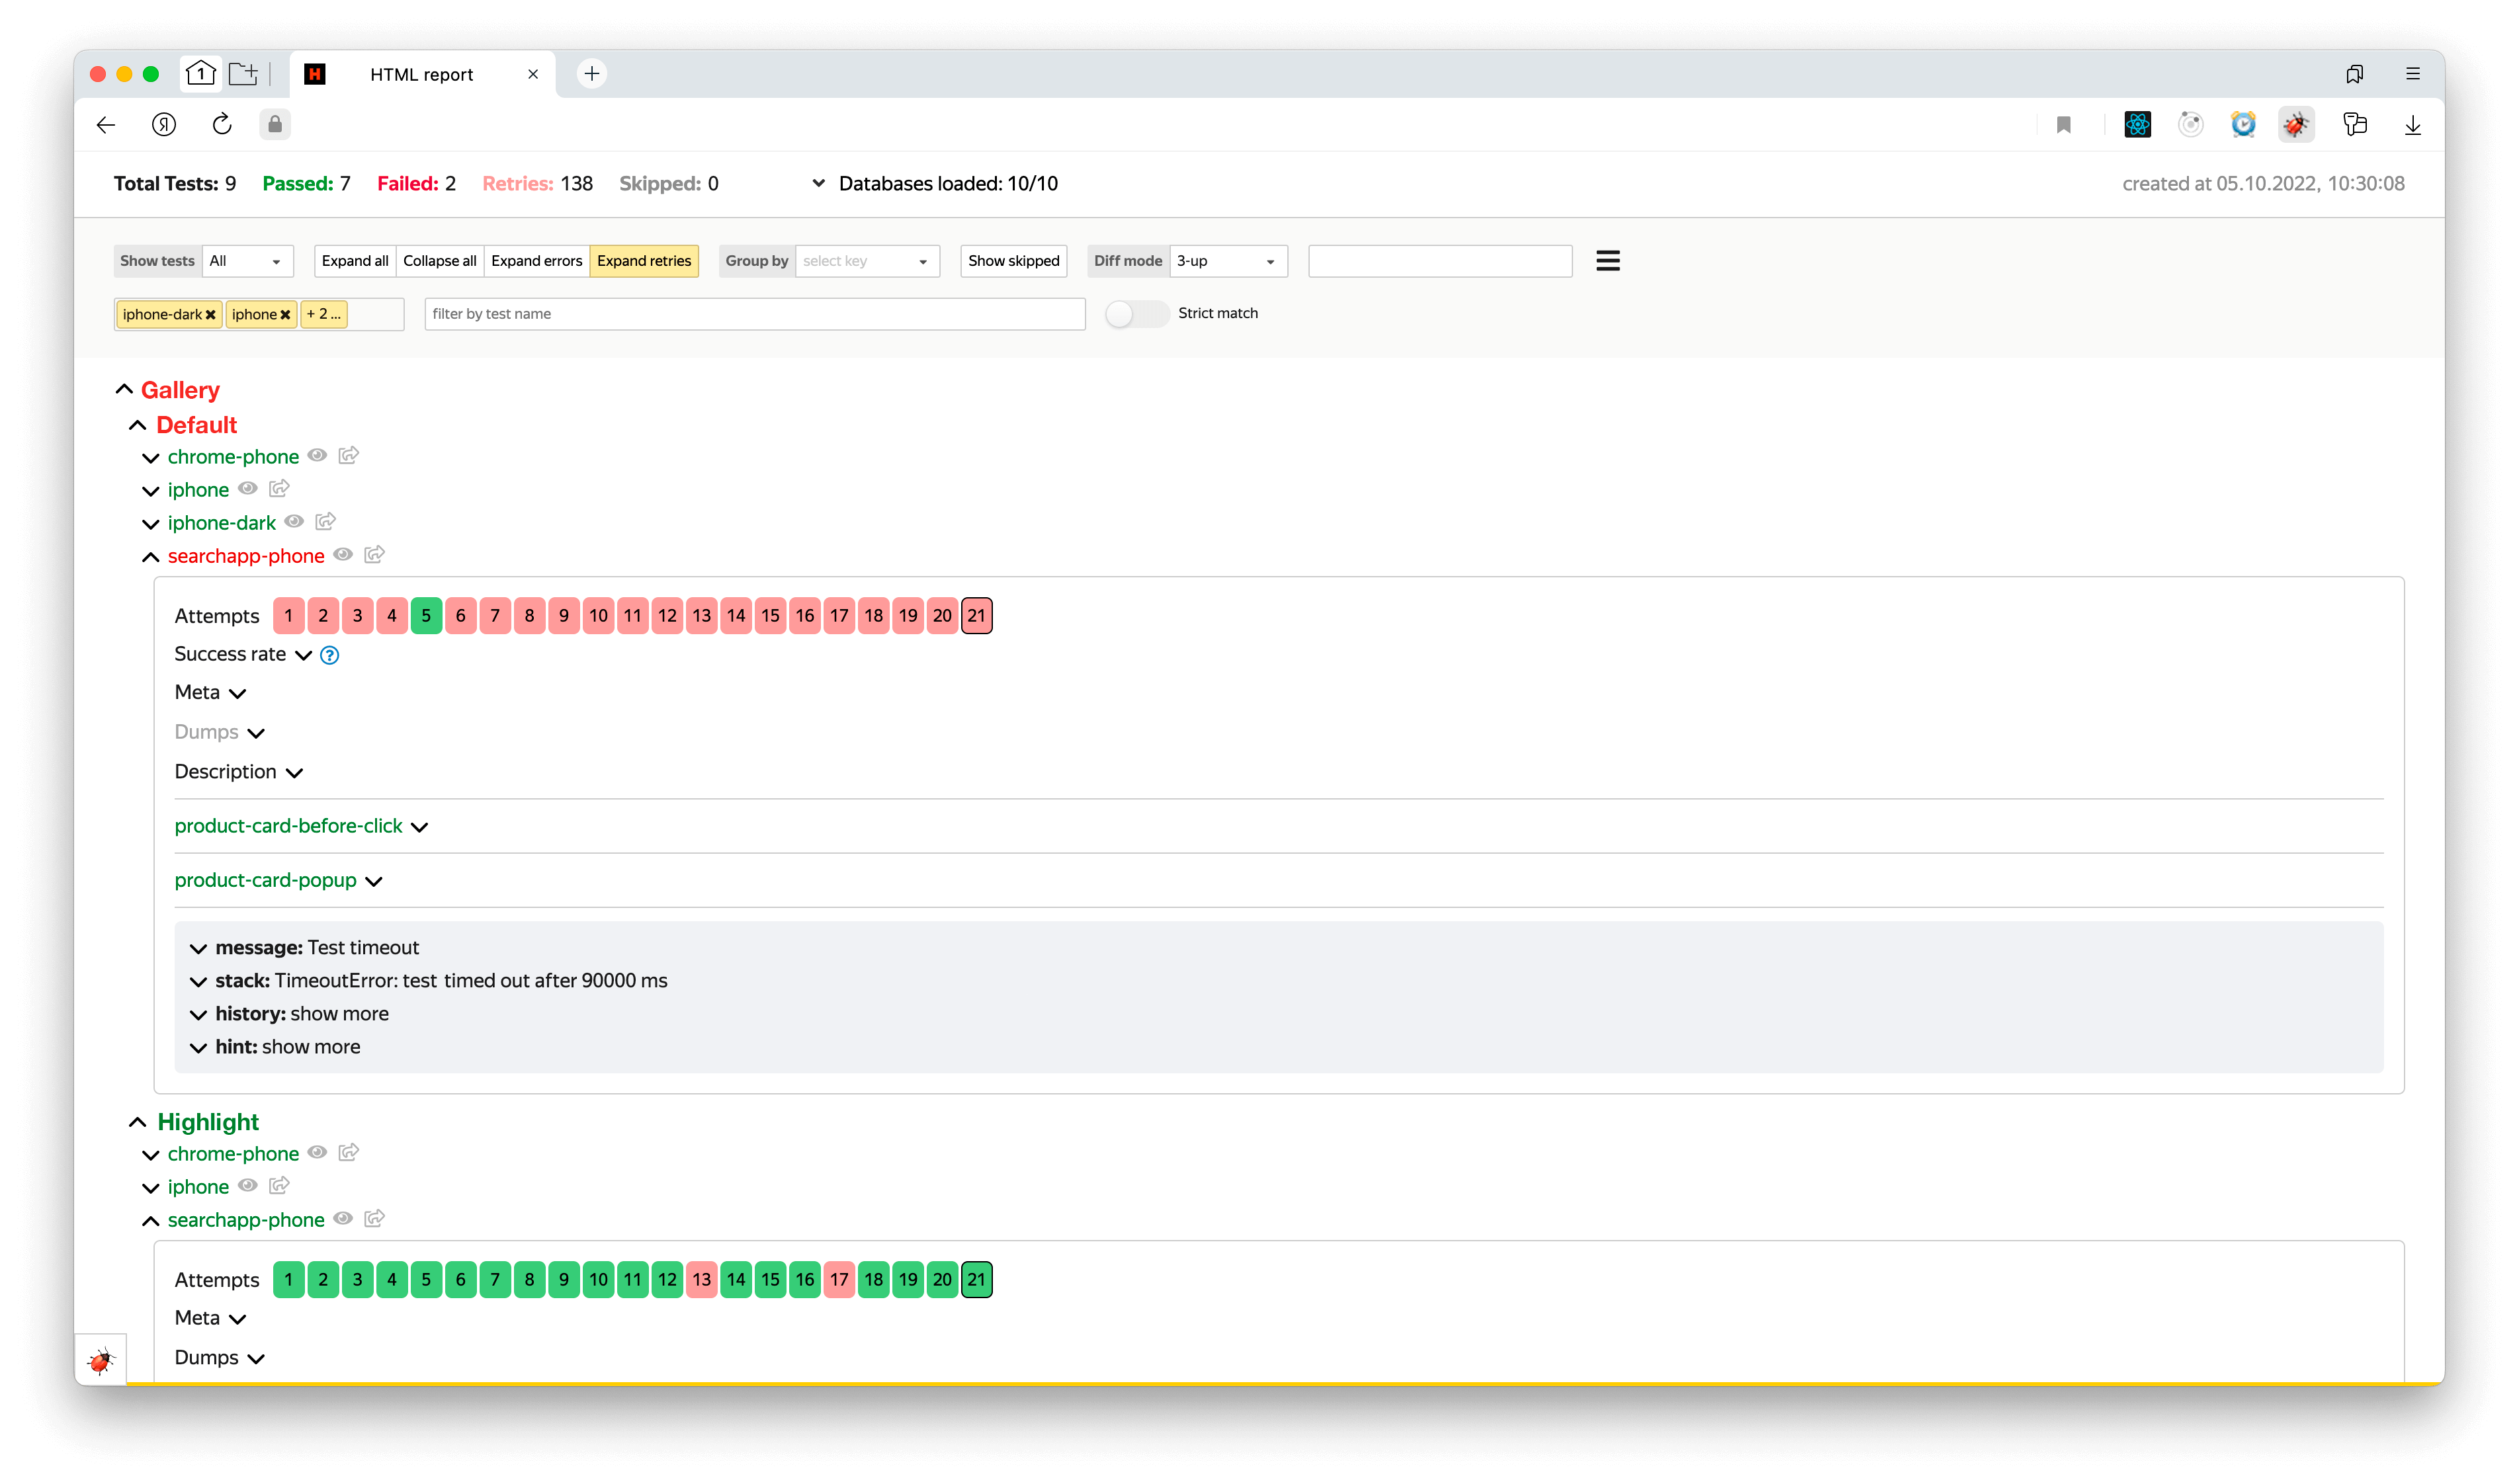
Task: Switch to the HTML report tab
Action: pyautogui.click(x=421, y=75)
